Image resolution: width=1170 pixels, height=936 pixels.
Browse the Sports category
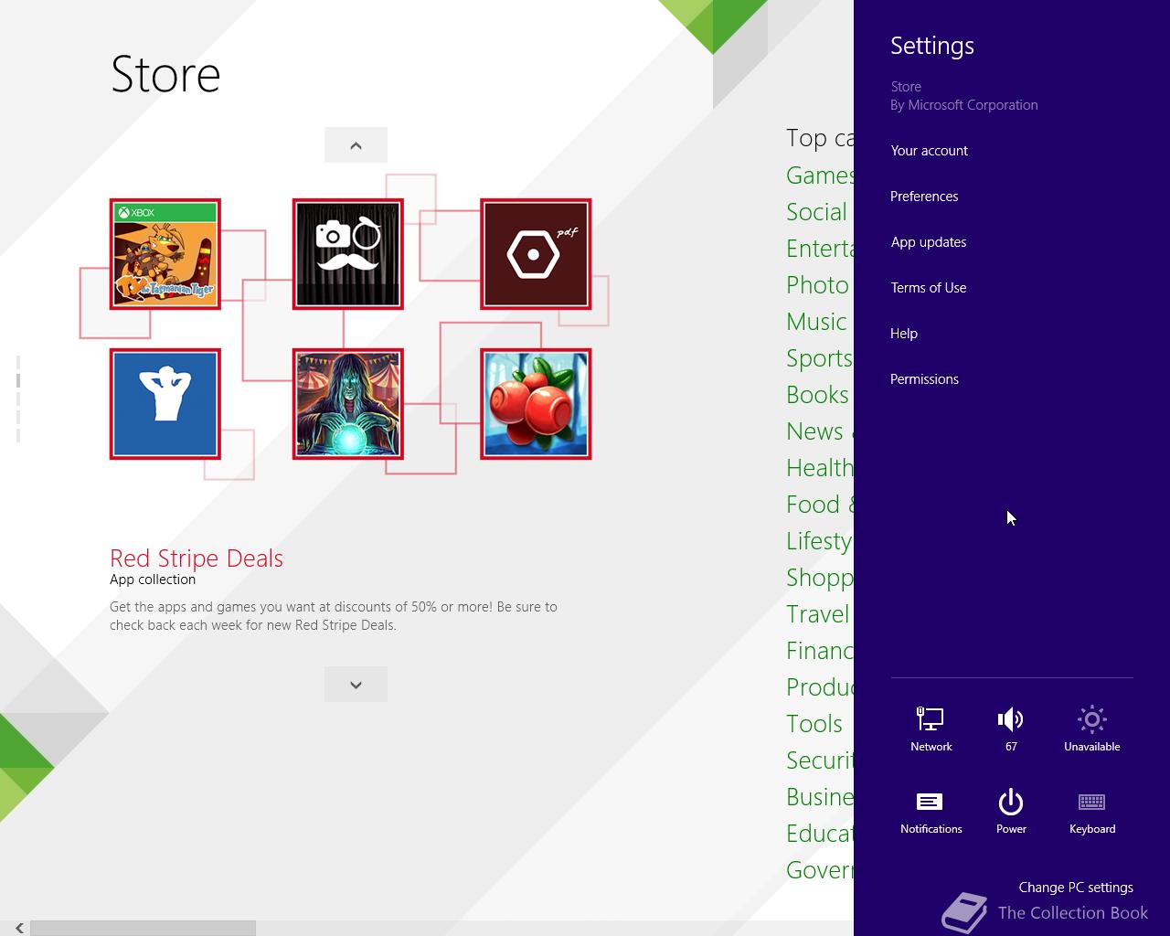(x=820, y=358)
